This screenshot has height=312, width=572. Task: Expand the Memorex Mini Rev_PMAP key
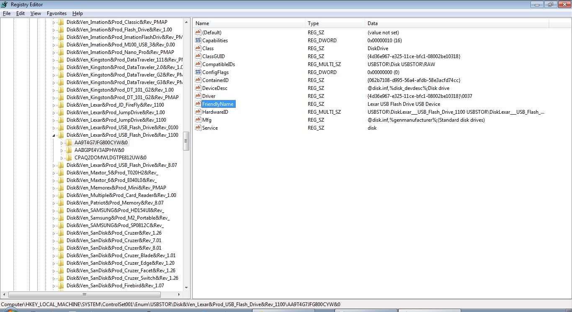[54, 188]
